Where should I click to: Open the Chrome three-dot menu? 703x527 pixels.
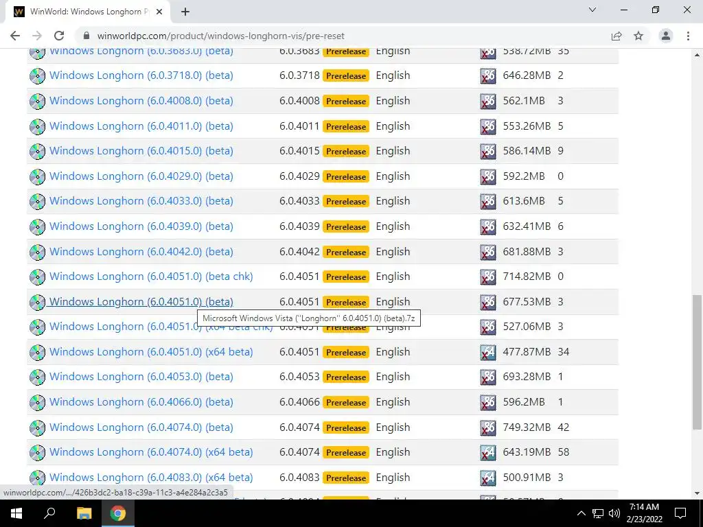tap(688, 36)
